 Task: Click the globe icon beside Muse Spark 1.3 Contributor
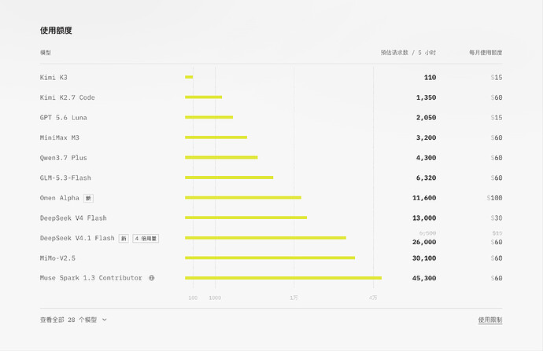[x=152, y=278]
